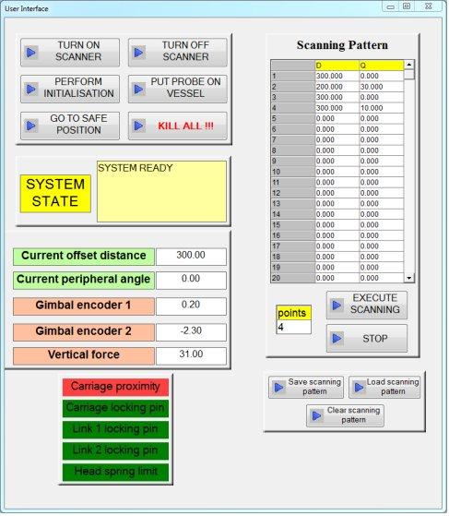The width and height of the screenshot is (449, 516).
Task: Click the Scanning Pattern heading
Action: pyautogui.click(x=342, y=45)
